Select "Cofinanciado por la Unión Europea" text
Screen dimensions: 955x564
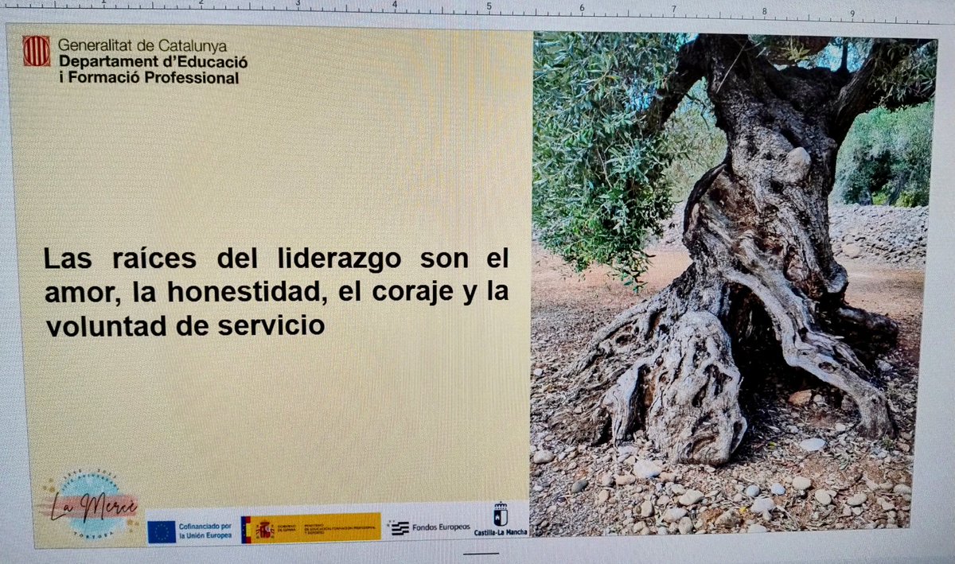[x=205, y=531]
